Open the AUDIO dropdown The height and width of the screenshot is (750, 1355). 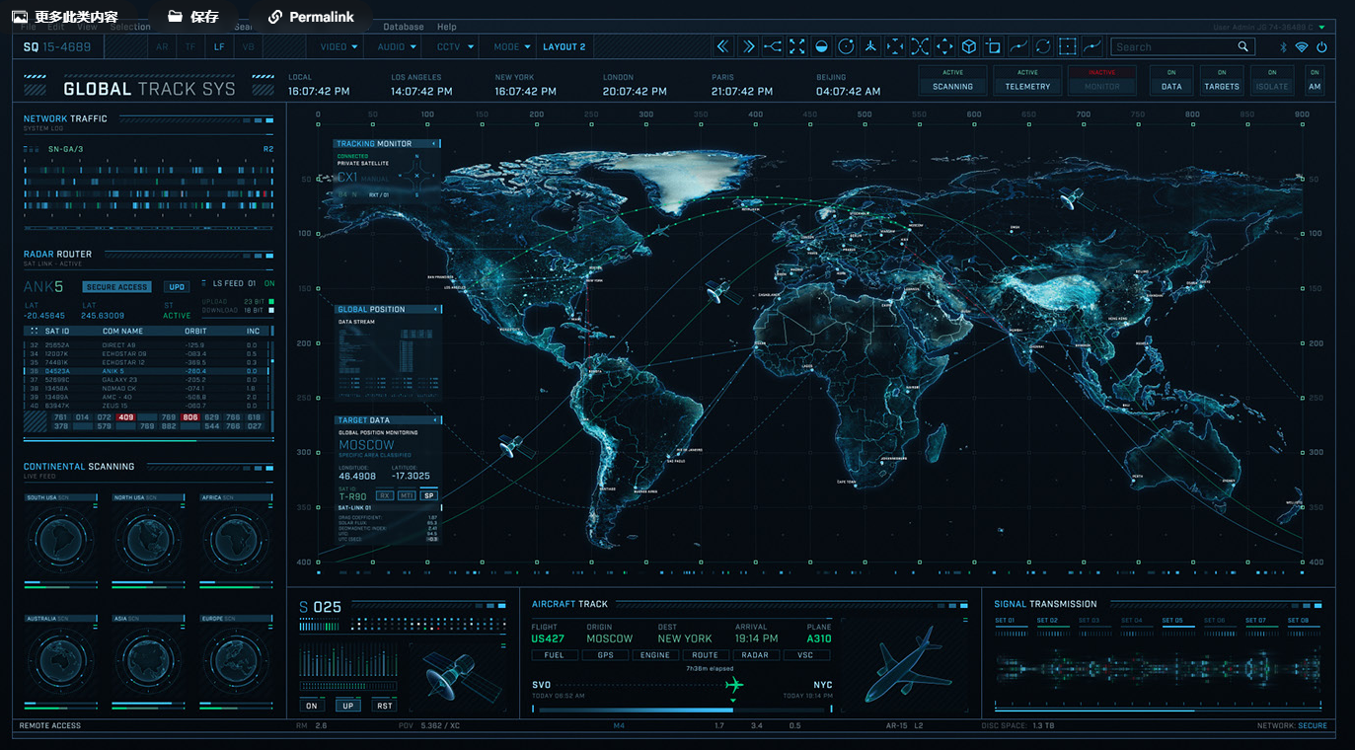[x=397, y=46]
